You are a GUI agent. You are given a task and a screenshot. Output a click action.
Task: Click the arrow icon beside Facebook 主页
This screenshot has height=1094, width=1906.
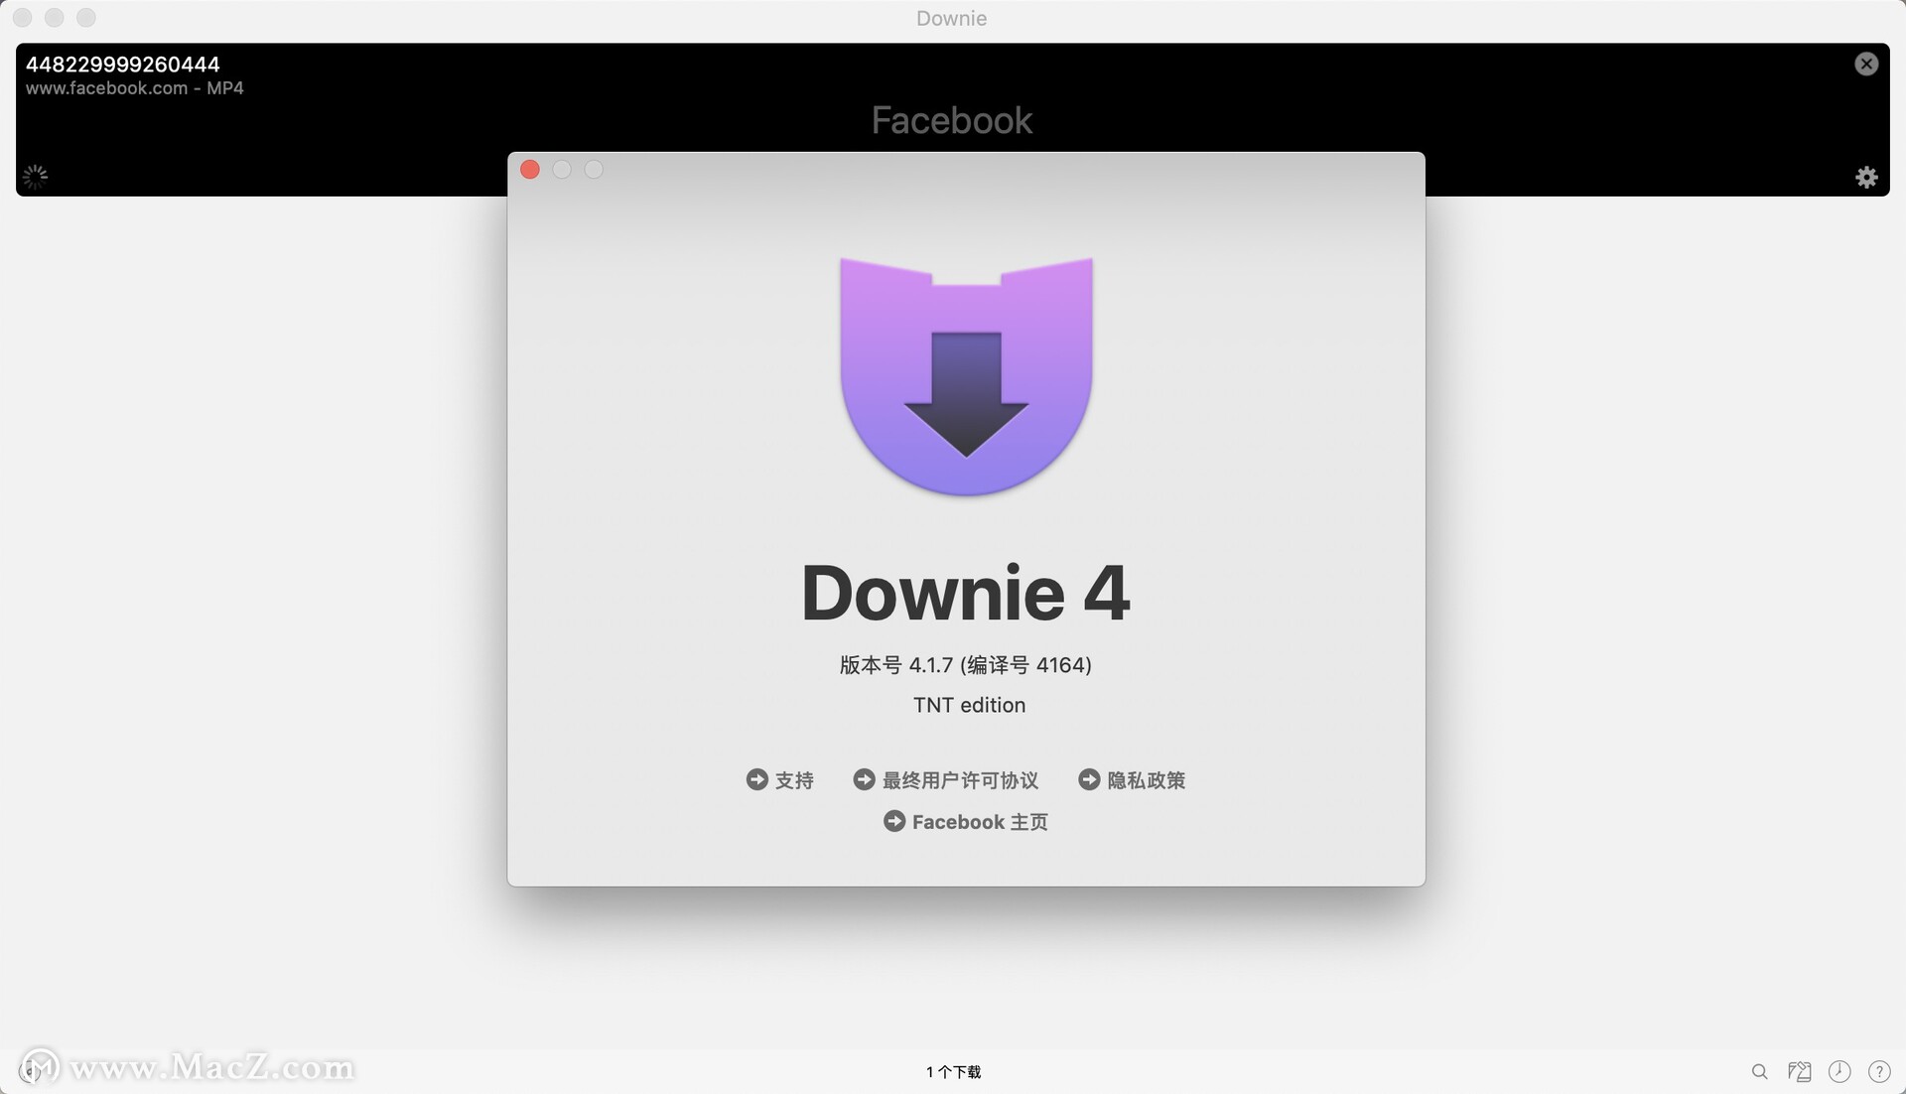(x=894, y=821)
